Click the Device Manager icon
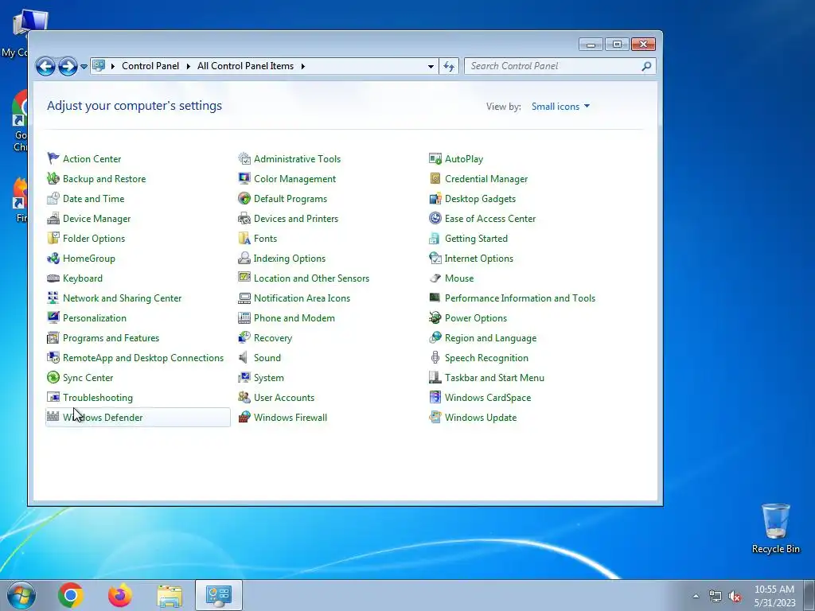Image resolution: width=815 pixels, height=611 pixels. (53, 218)
